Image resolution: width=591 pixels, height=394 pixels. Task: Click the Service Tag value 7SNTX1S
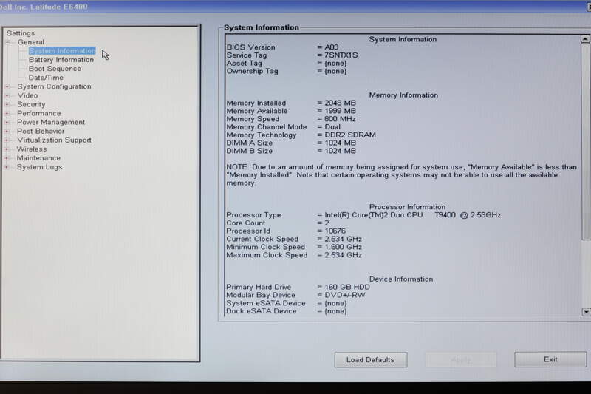coord(341,55)
